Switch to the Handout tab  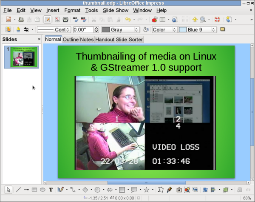pyautogui.click(x=105, y=40)
